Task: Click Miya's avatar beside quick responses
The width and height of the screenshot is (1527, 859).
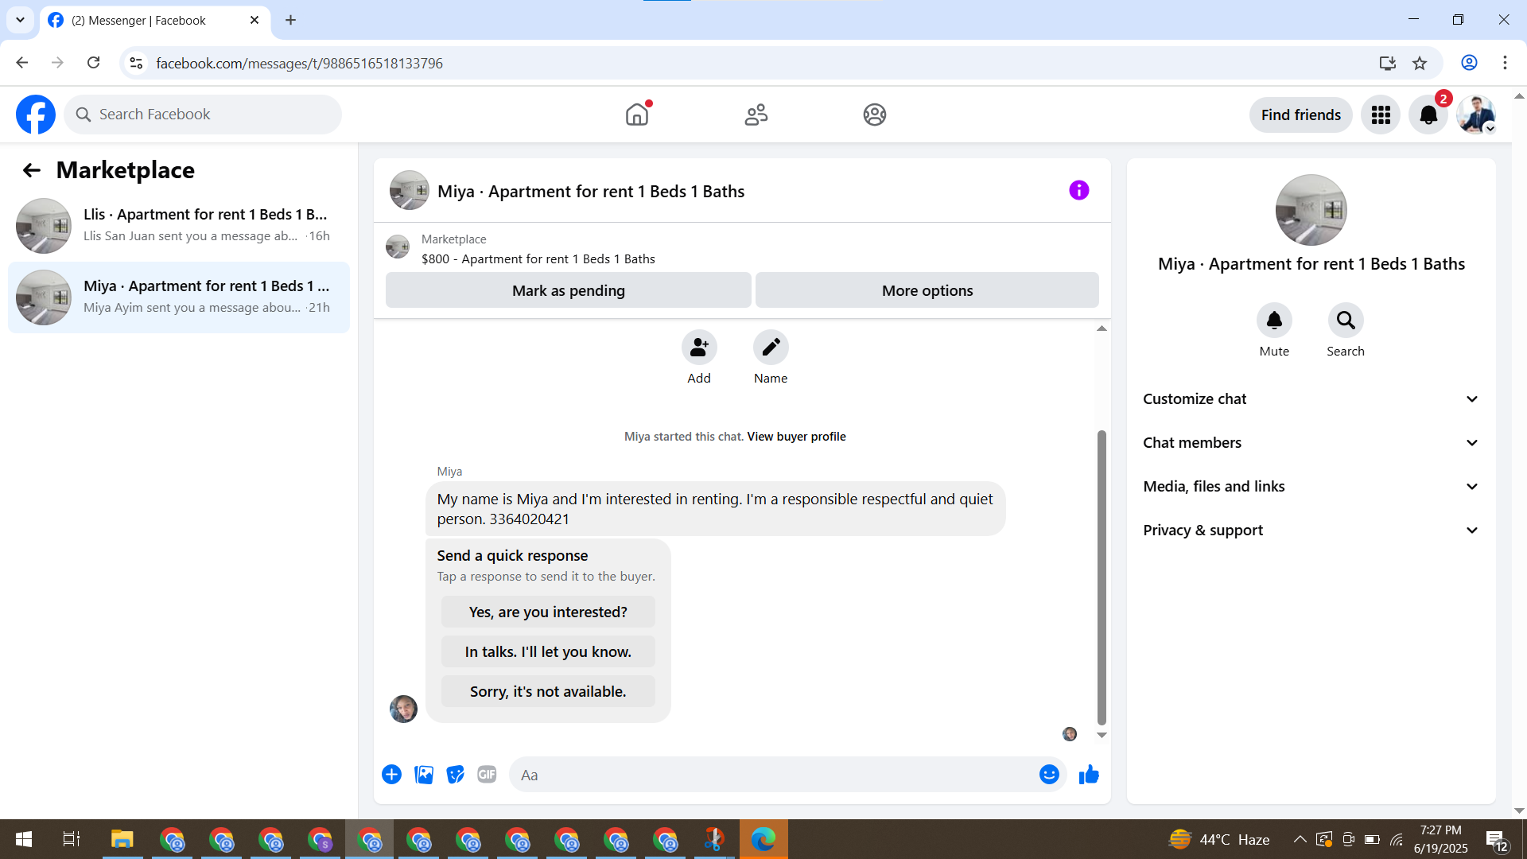Action: tap(403, 709)
